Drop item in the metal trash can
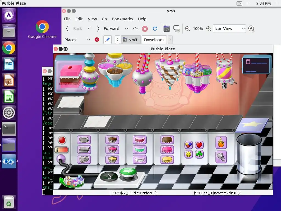The height and width of the screenshot is (211, 281). click(249, 154)
